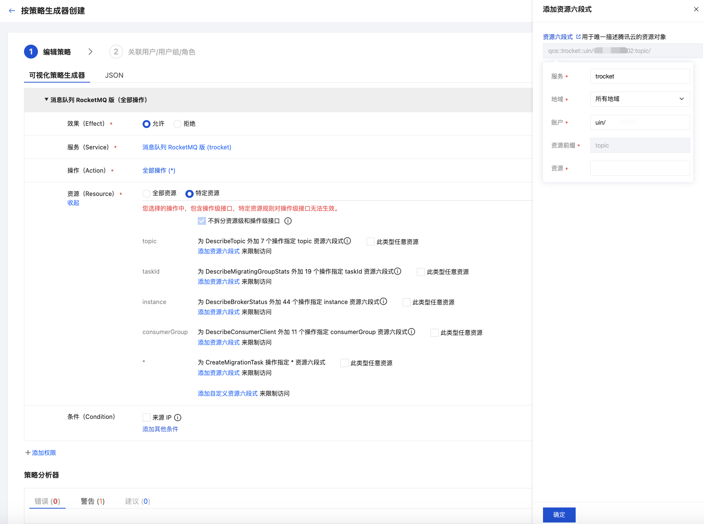The width and height of the screenshot is (704, 524).
Task: Focus the 账户 uin/ input field
Action: tap(640, 122)
